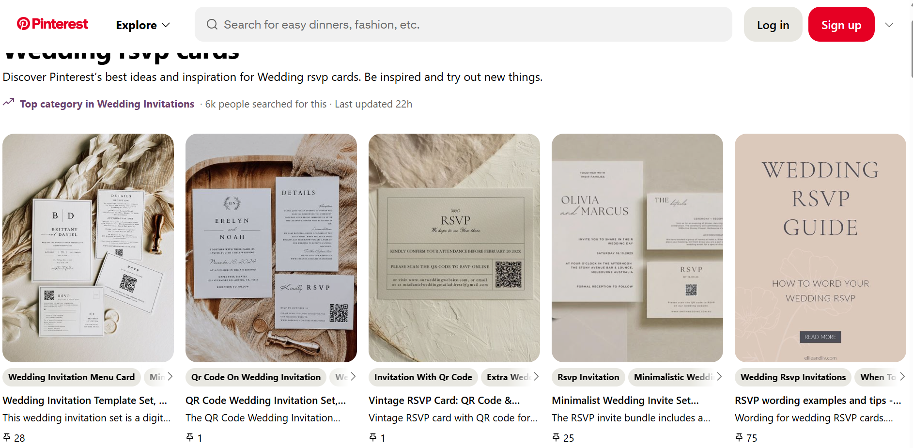
Task: Select the Qr Code On Wedding Invitation tag
Action: tap(256, 377)
